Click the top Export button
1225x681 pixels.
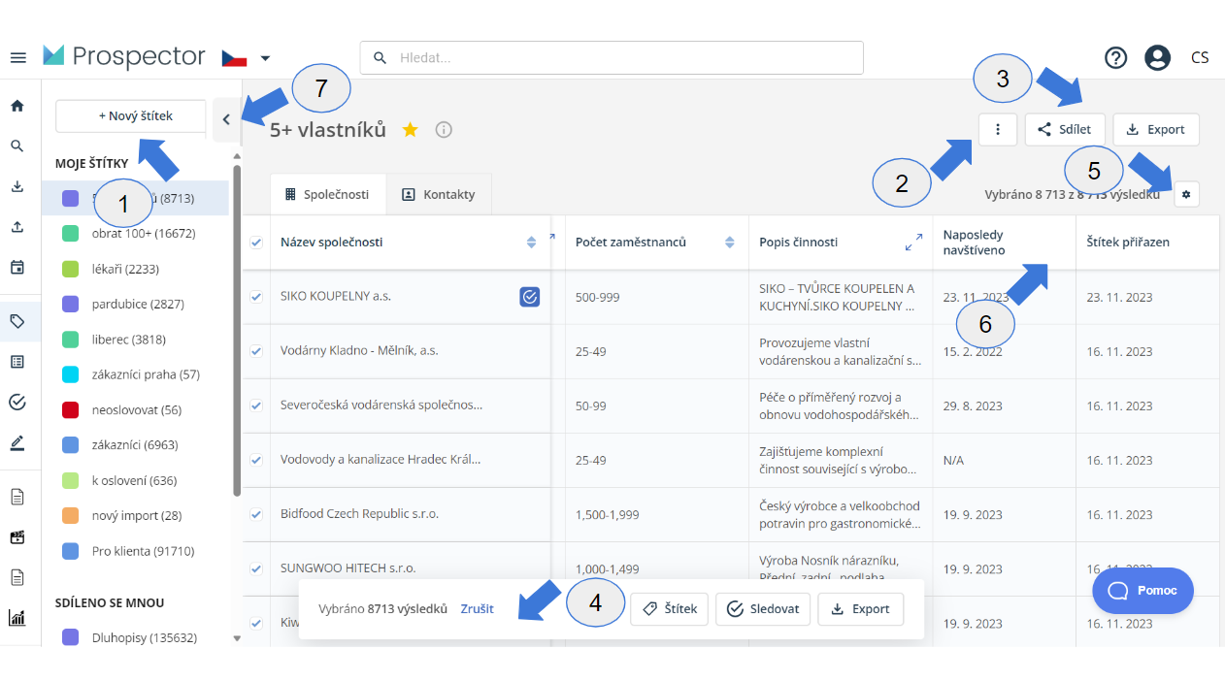click(1156, 129)
